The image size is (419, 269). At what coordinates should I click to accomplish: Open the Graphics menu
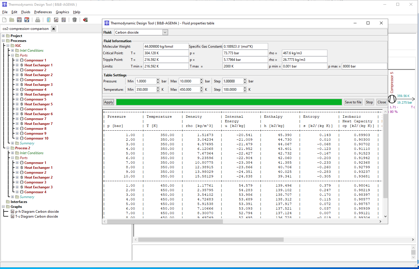[62, 12]
